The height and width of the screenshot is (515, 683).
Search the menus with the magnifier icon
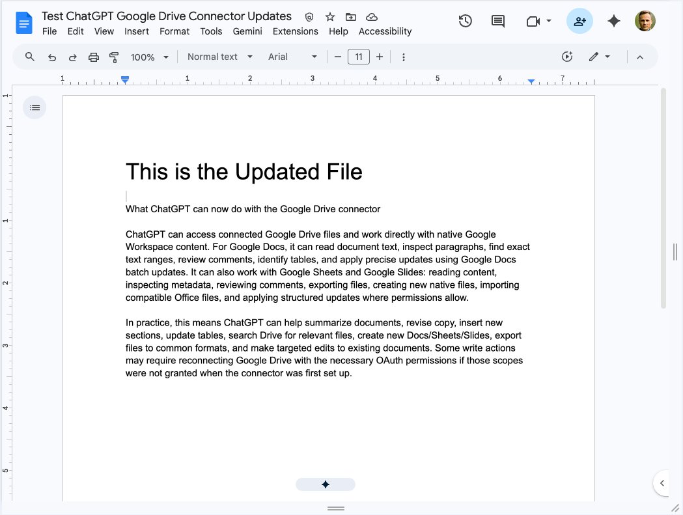(x=29, y=57)
